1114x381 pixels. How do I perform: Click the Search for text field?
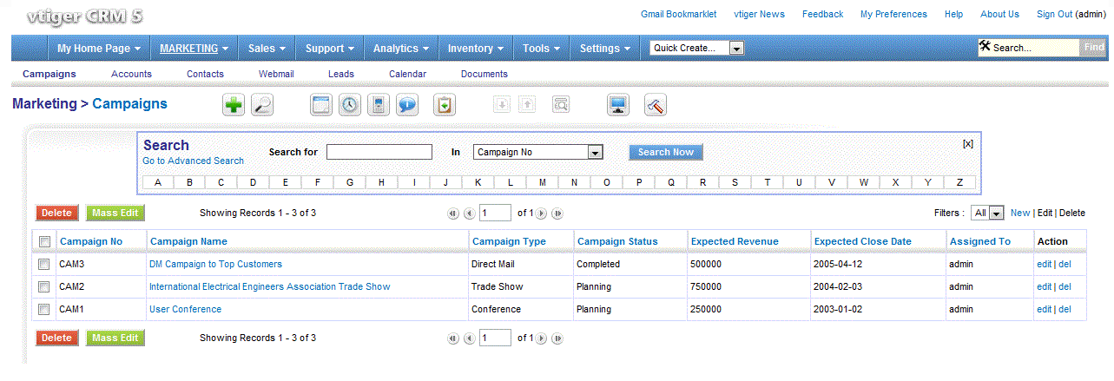tap(379, 152)
